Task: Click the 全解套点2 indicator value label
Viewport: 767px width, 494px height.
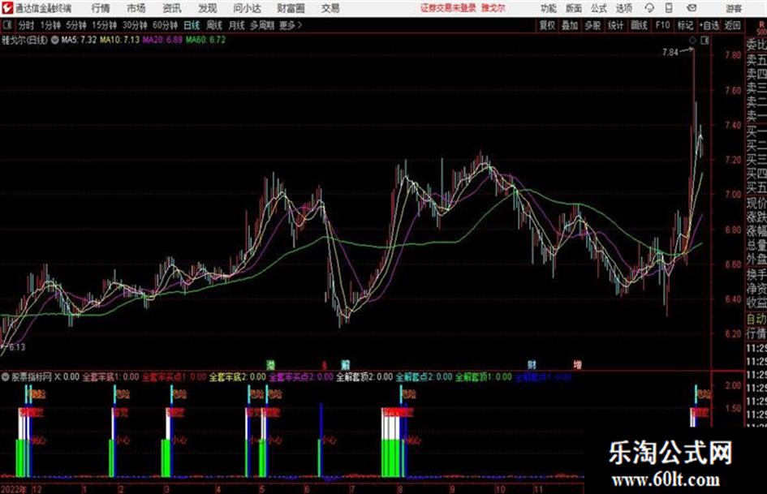Action: pos(424,377)
